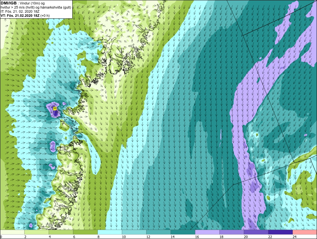
Task: Click the legend scale number 4
Action: [x=50, y=237]
